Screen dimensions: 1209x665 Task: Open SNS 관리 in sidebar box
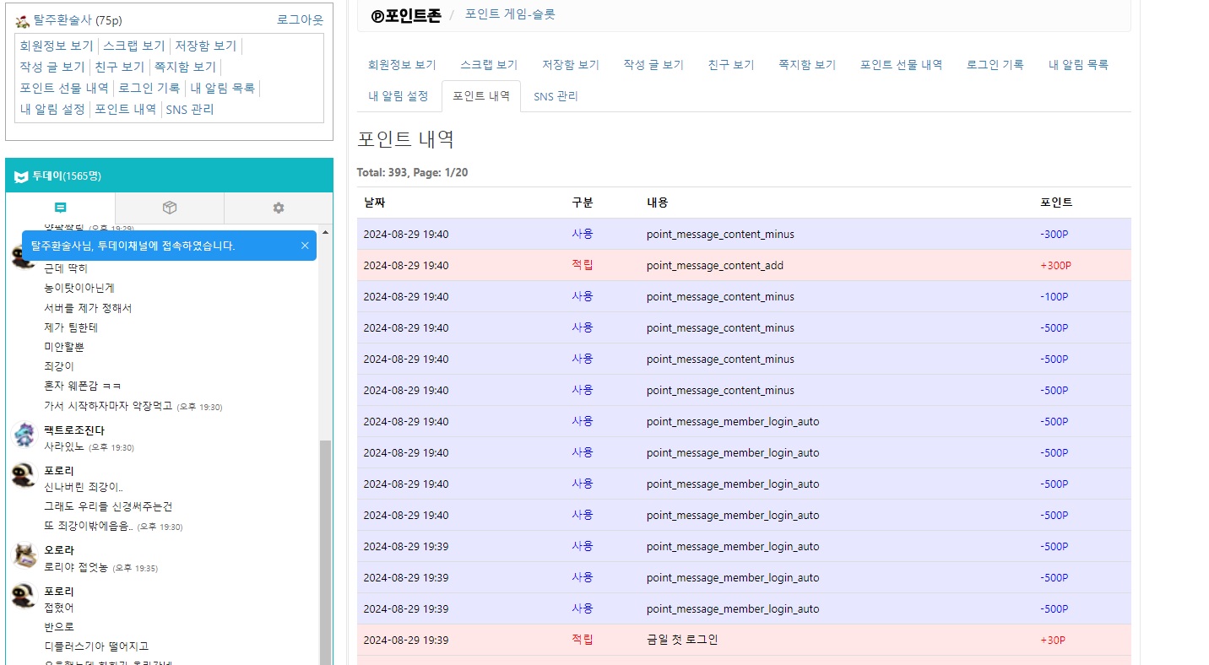click(x=190, y=109)
